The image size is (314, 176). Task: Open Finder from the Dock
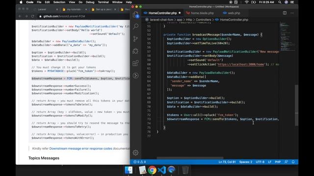coord(129,170)
